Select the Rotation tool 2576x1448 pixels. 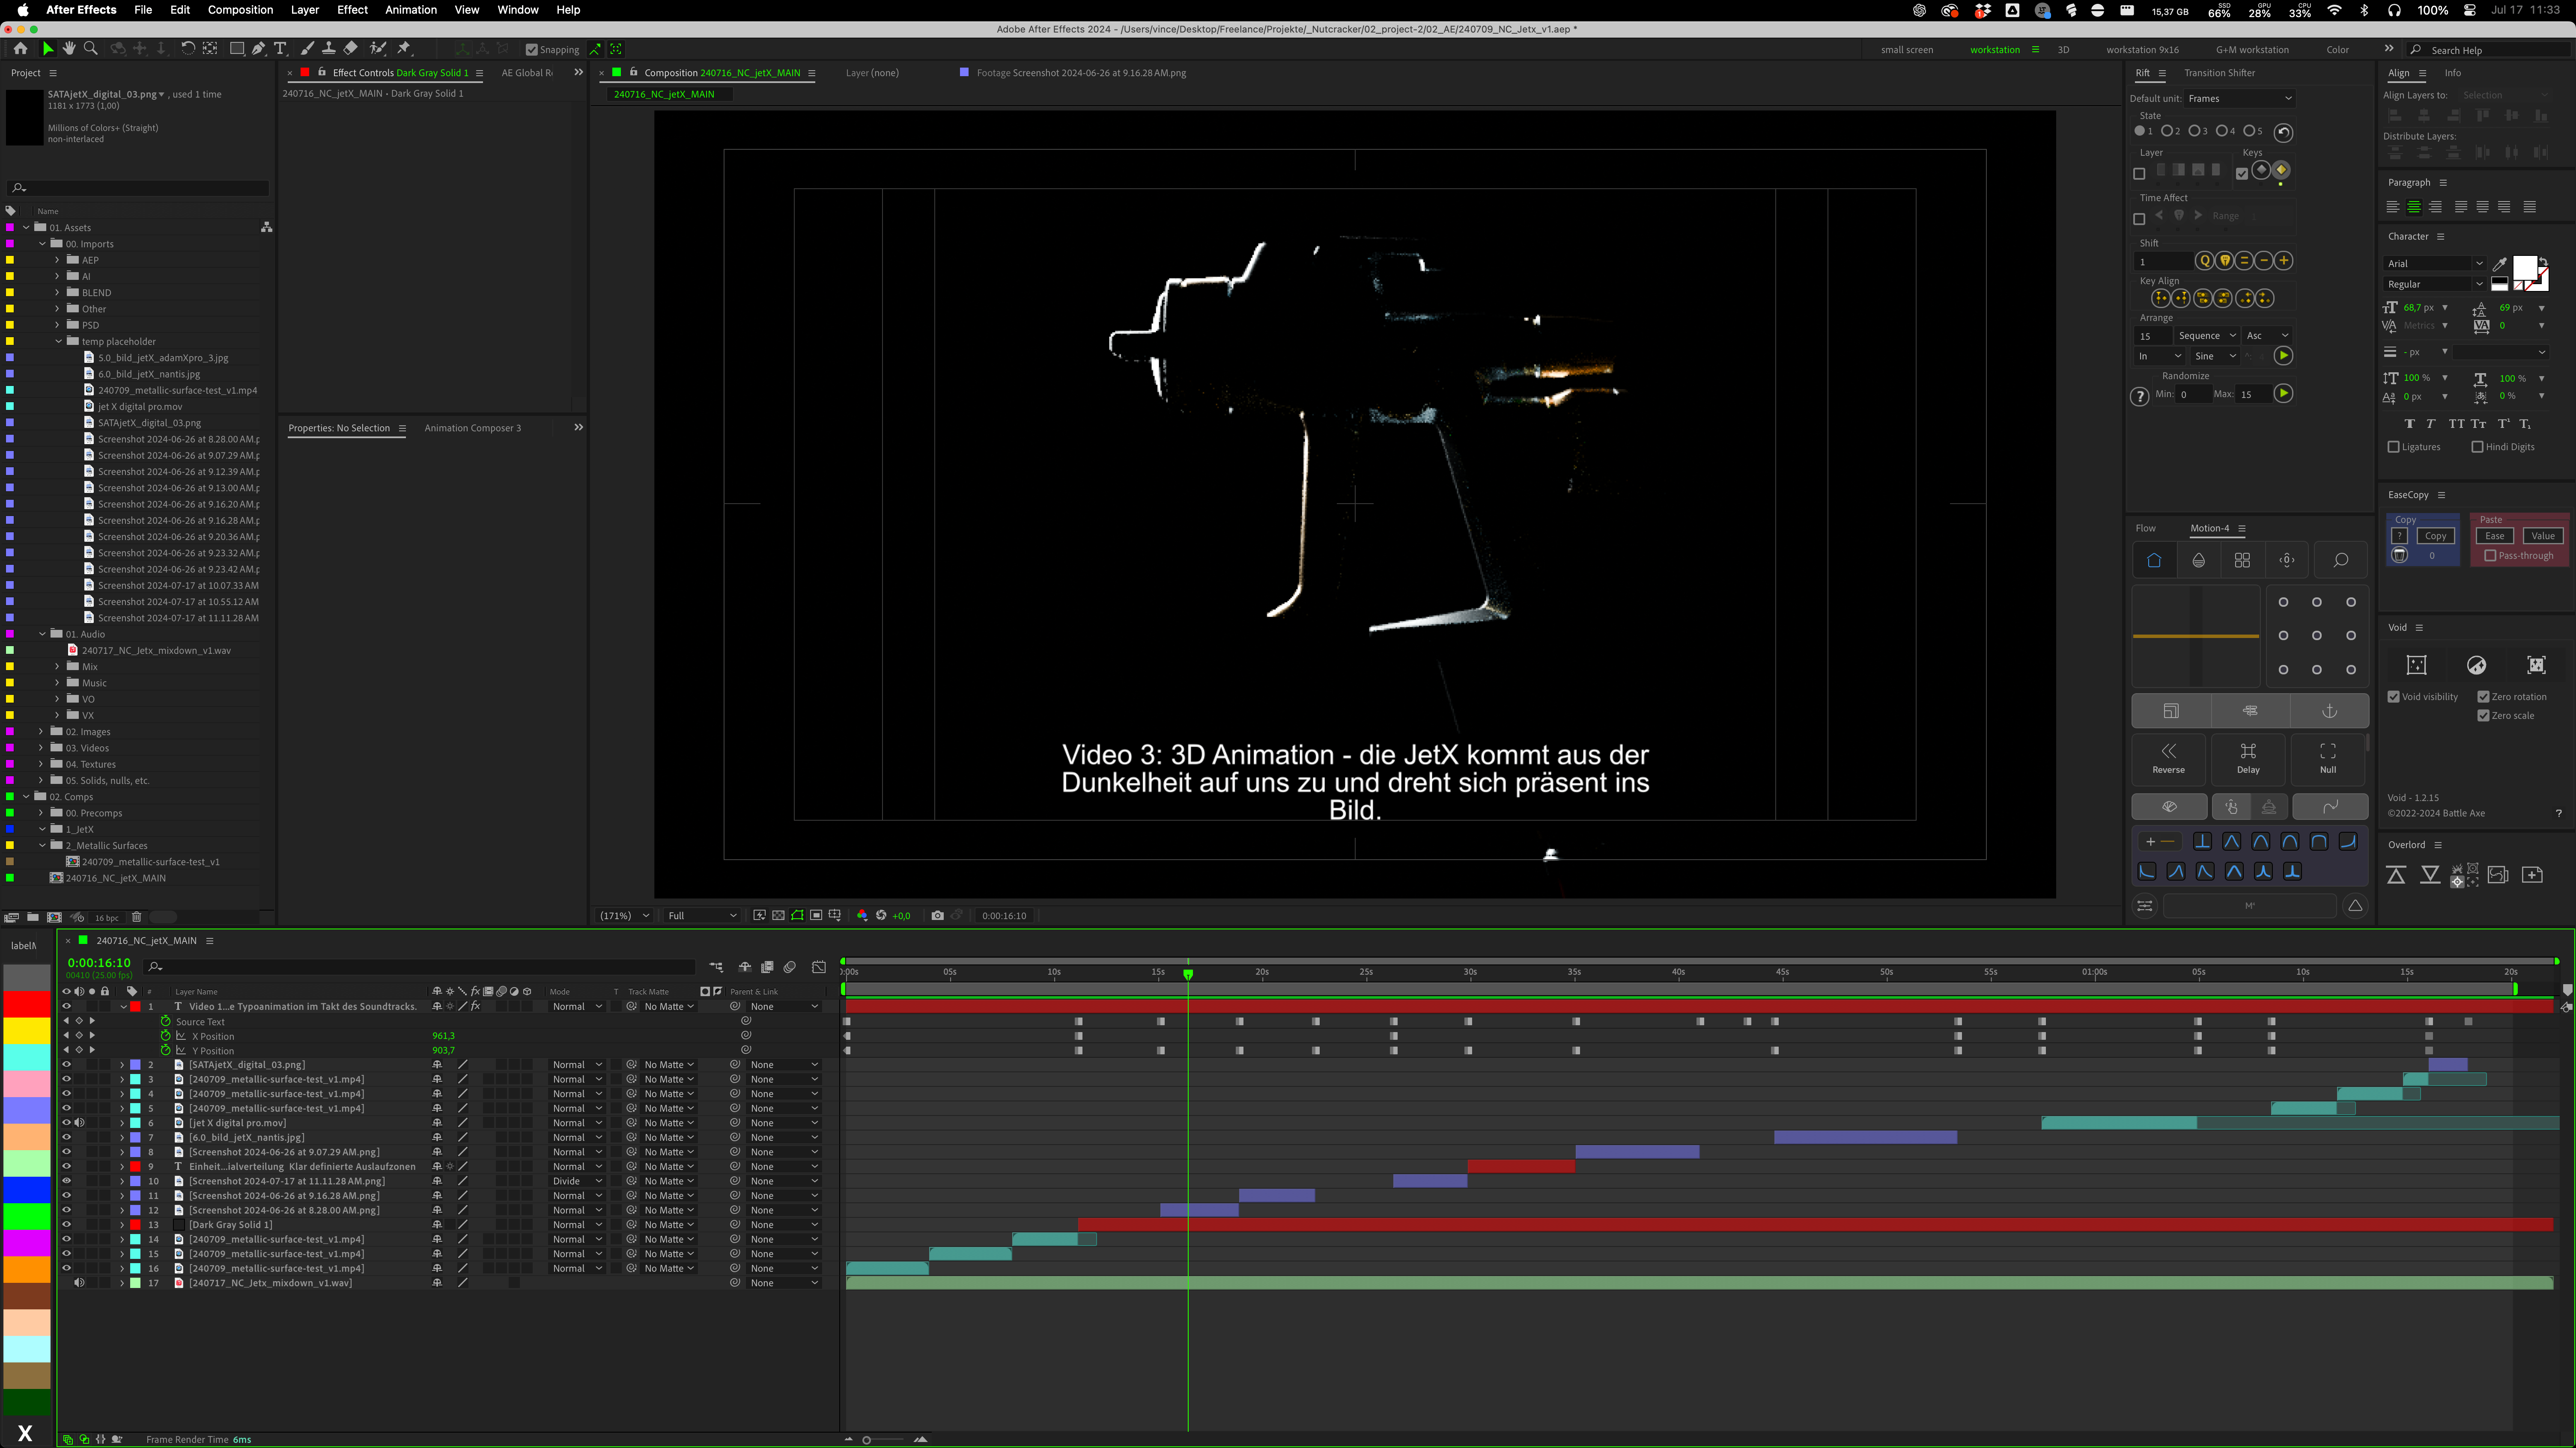pyautogui.click(x=187, y=48)
